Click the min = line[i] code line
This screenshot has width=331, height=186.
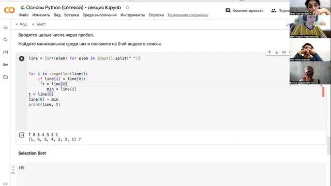(62, 89)
